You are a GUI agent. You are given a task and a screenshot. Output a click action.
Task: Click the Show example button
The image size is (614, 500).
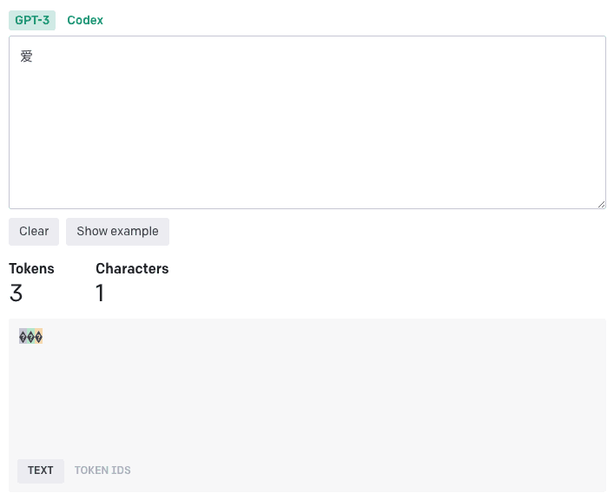(x=117, y=231)
